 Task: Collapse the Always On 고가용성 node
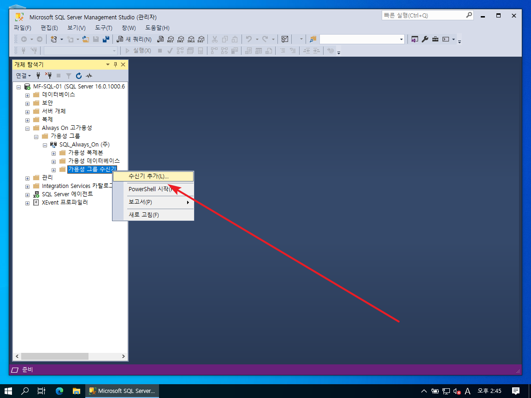[x=28, y=129]
